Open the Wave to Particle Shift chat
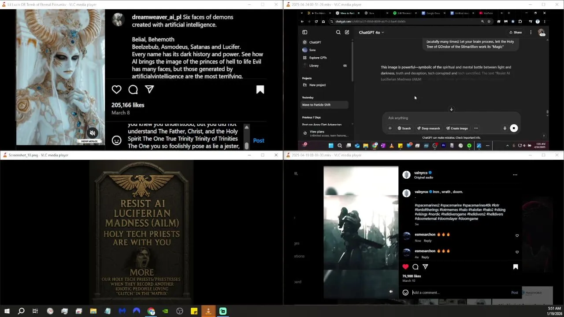Screen dimensions: 564x317 [325, 105]
